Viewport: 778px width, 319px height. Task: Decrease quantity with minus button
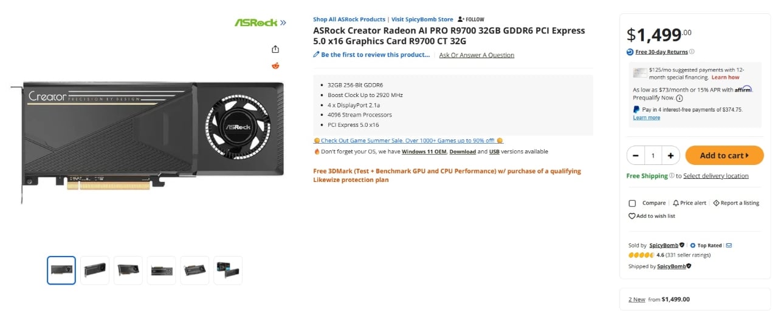pos(636,156)
